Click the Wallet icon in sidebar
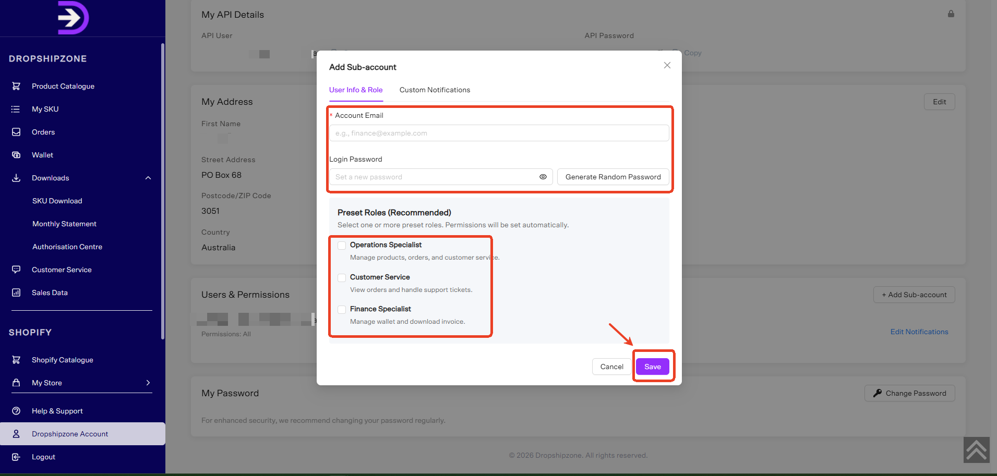997x476 pixels. (x=16, y=155)
